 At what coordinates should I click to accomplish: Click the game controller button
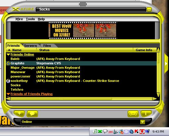(133, 114)
